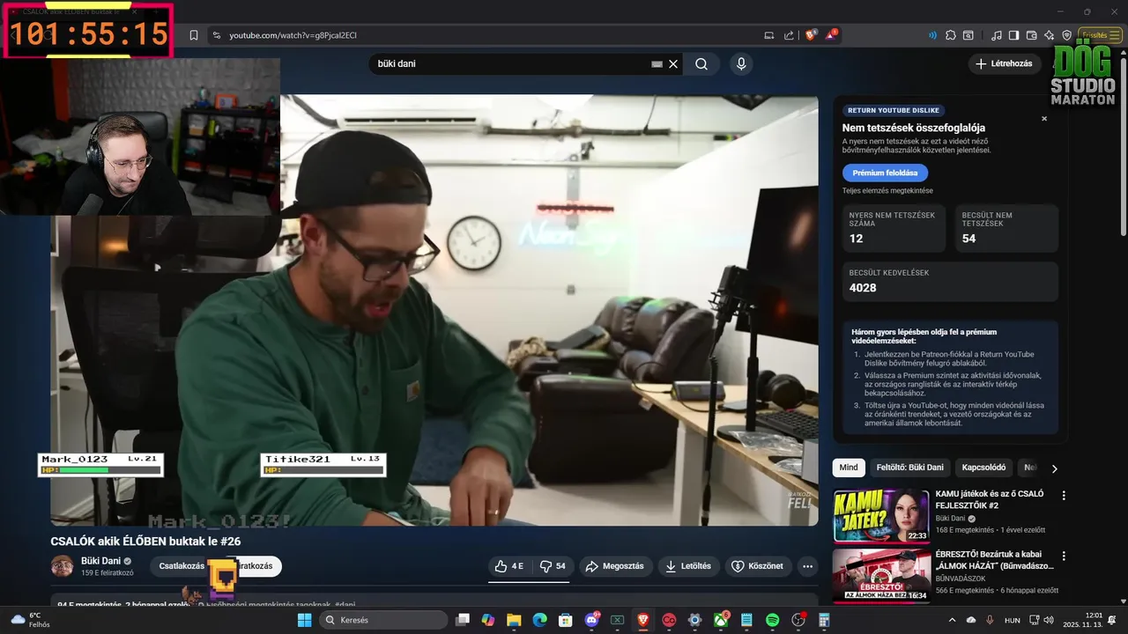This screenshot has height=634, width=1128.
Task: Open the three-dot more actions menu under video
Action: (x=807, y=566)
